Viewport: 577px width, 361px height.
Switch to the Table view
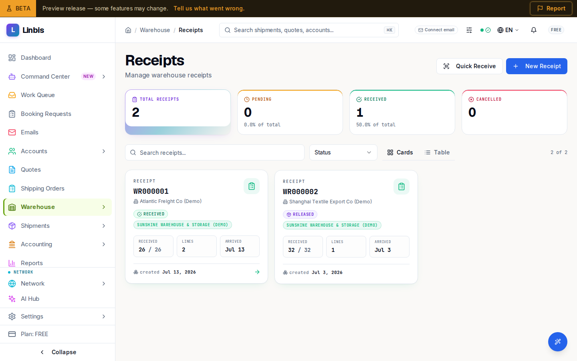[x=437, y=152]
